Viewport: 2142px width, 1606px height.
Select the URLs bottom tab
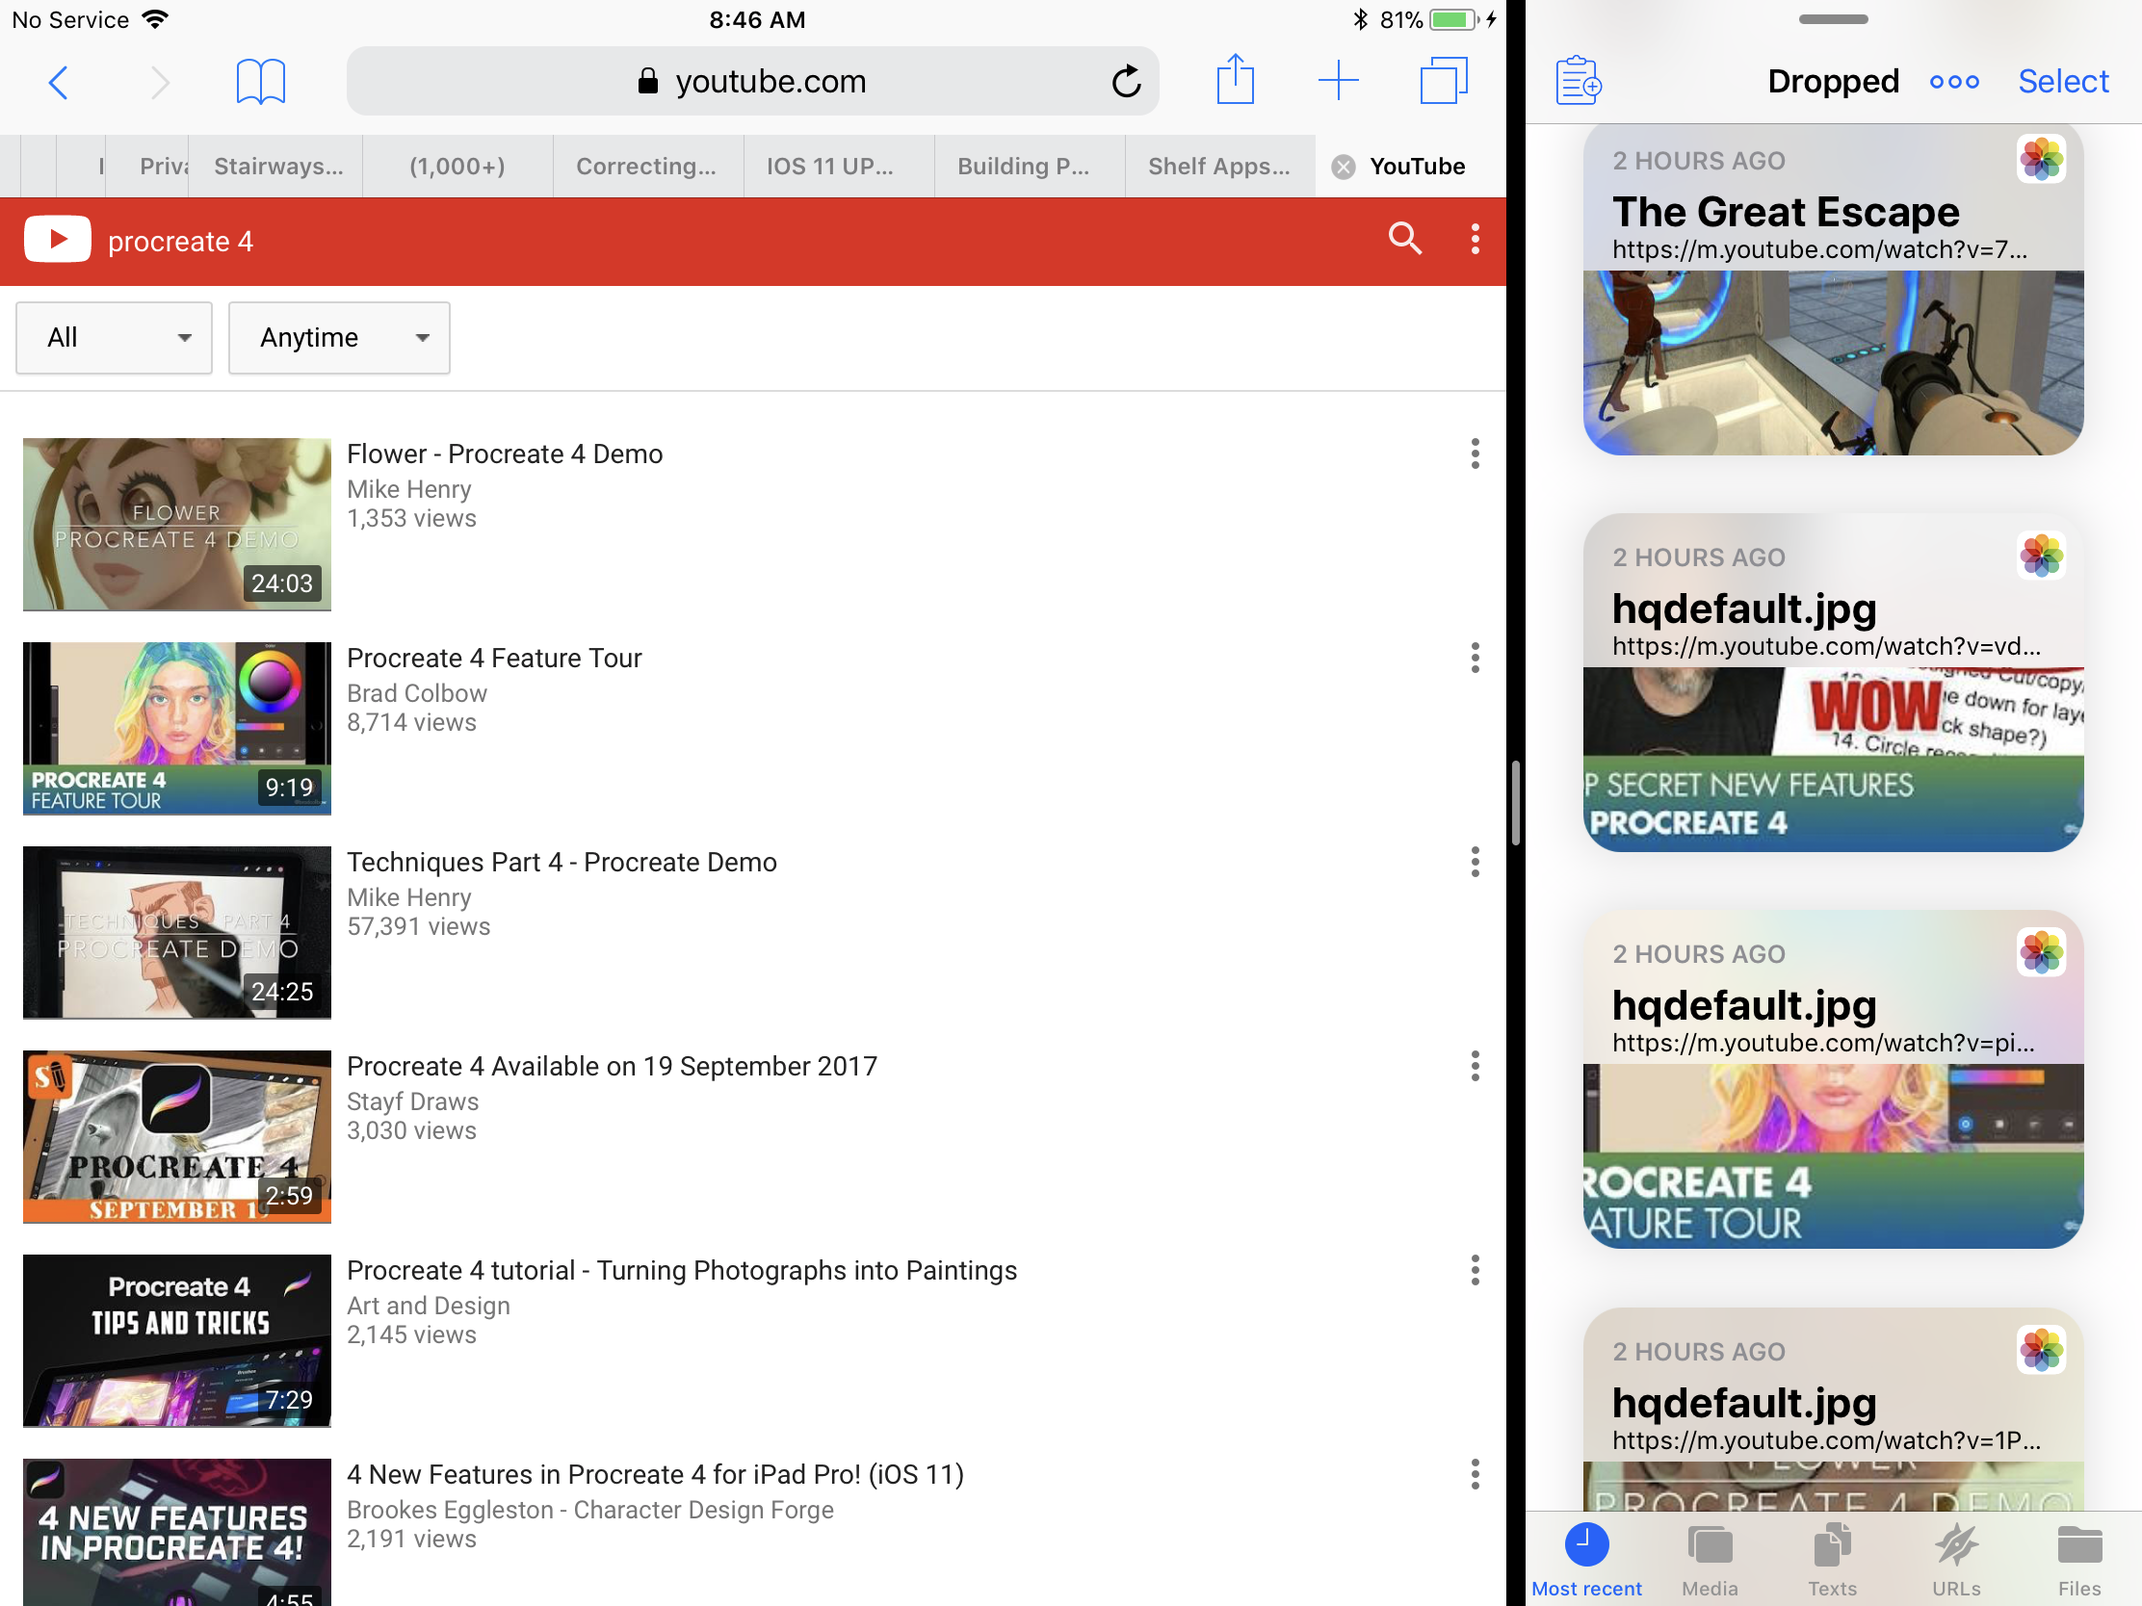click(x=1956, y=1561)
